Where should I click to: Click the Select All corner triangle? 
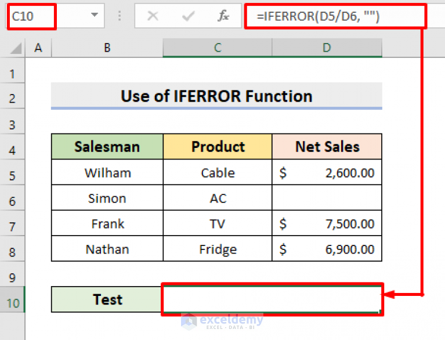pos(16,48)
